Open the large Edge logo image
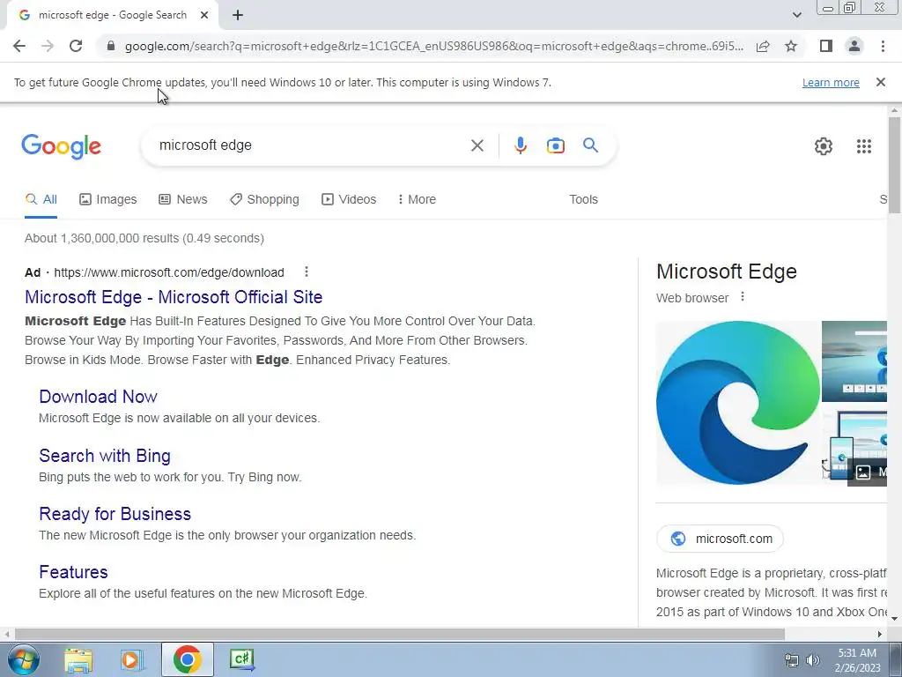902x677 pixels. 737,403
